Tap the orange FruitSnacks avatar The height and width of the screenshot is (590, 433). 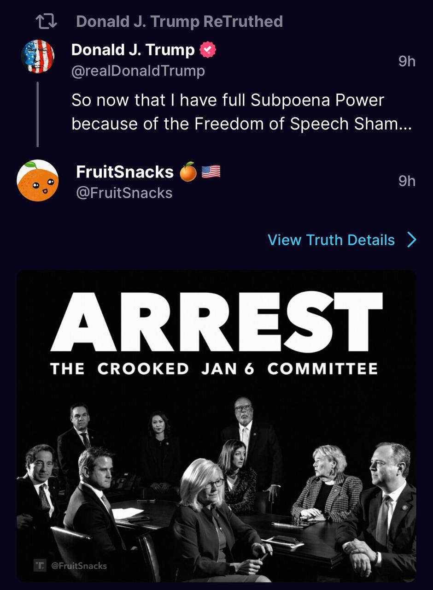tap(38, 181)
